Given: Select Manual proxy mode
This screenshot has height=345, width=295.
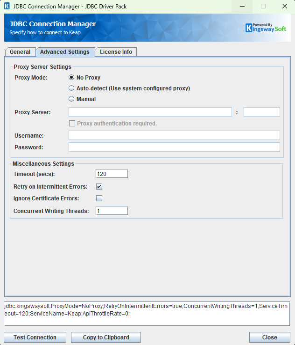Looking at the screenshot, I should (71, 99).
